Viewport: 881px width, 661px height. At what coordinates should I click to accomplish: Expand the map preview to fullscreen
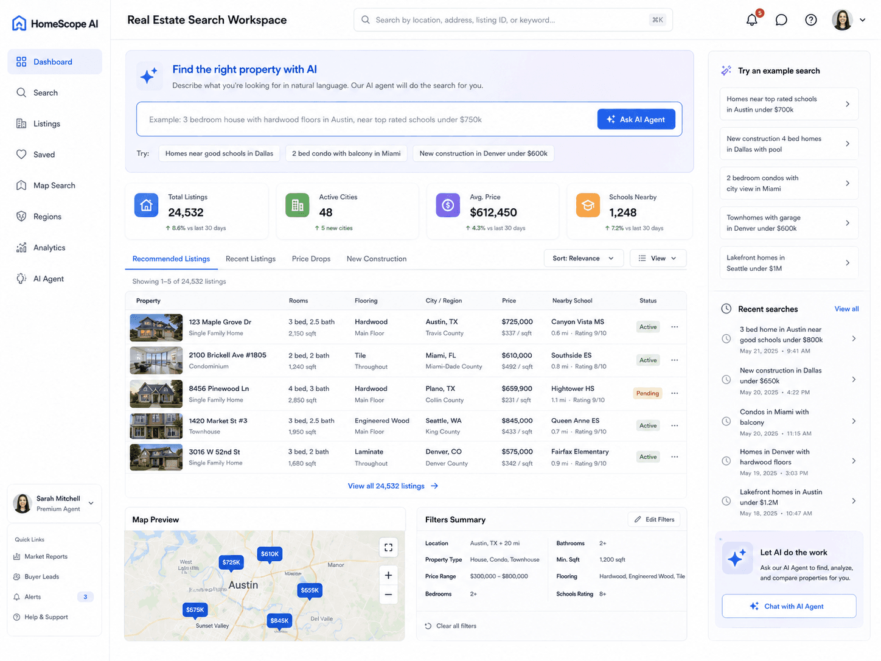(x=388, y=548)
